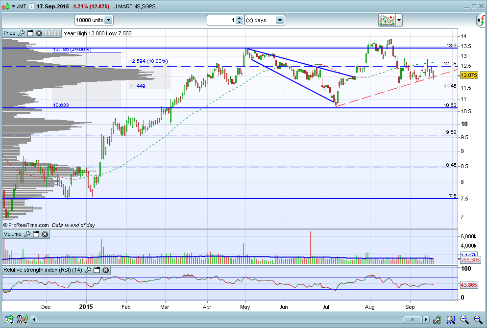Maximize the Price panel
The width and height of the screenshot is (487, 328).
click(x=30, y=33)
